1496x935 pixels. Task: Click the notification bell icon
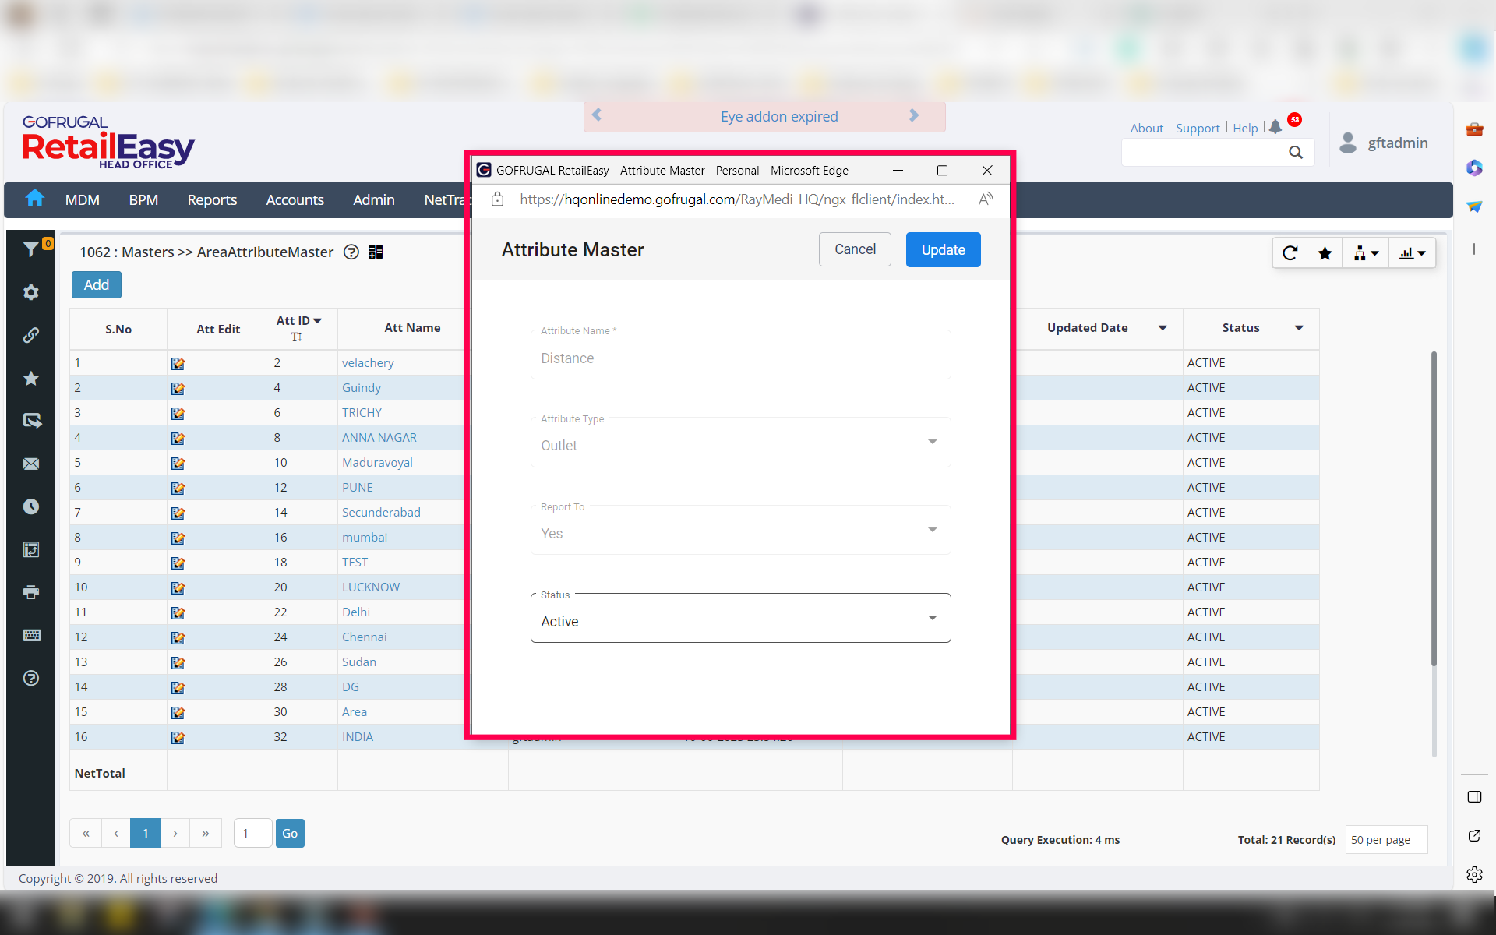(x=1275, y=127)
